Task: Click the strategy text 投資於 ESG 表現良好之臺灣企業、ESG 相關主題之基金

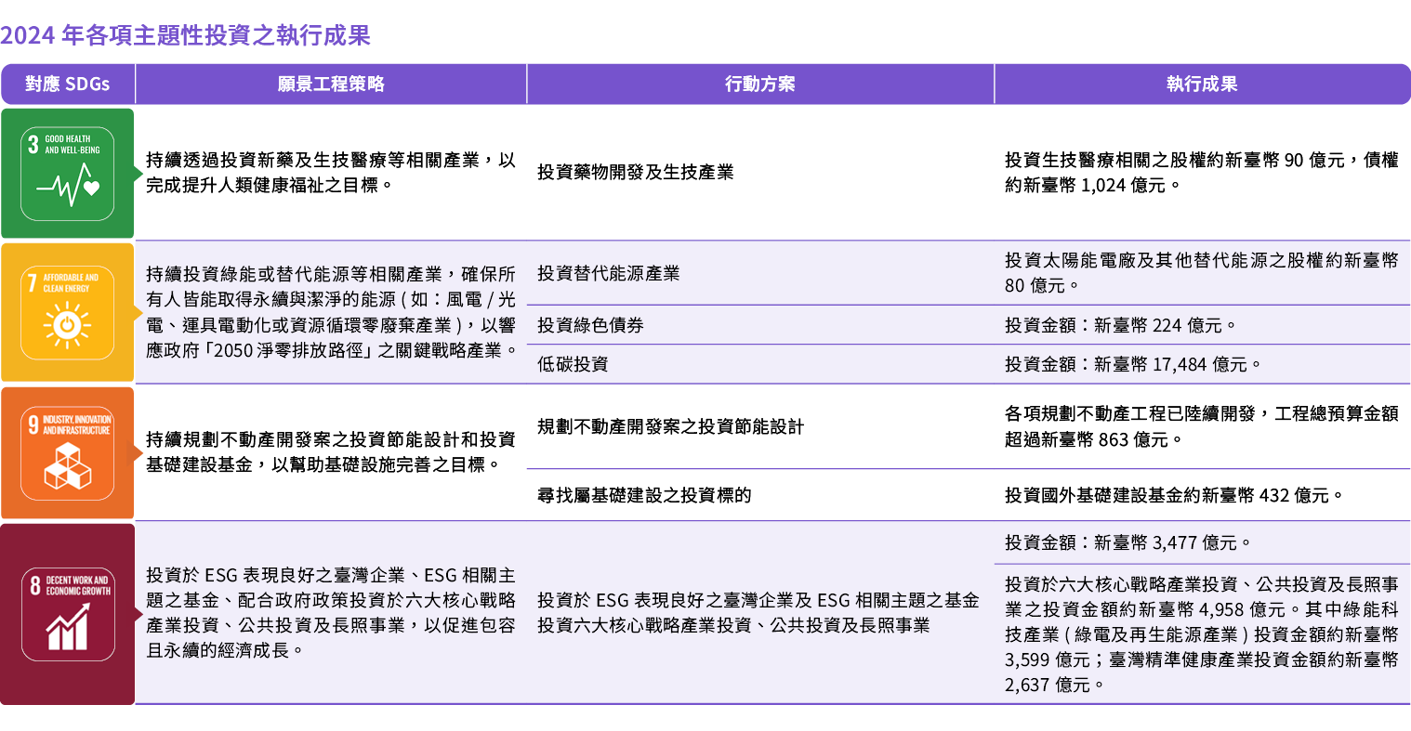Action: tap(331, 613)
